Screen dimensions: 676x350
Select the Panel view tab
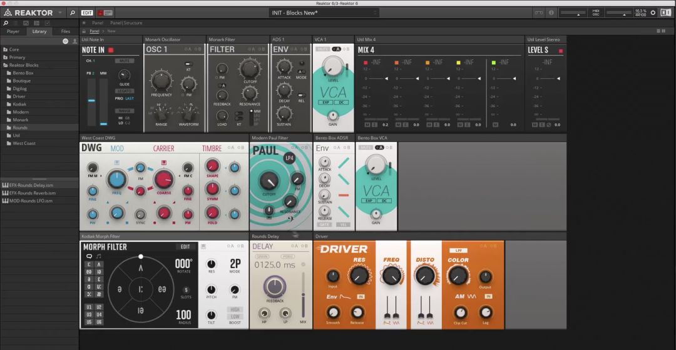(x=98, y=23)
